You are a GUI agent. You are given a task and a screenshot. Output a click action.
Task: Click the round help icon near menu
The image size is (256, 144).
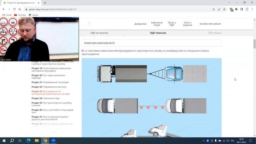click(x=89, y=24)
